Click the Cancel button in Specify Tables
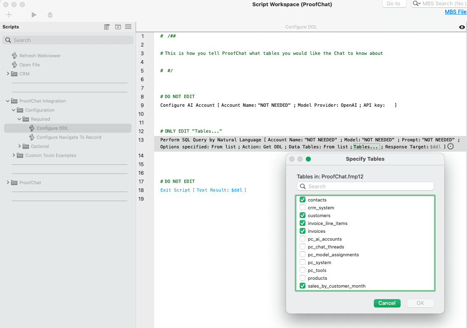Viewport: 467px width, 328px height. coord(387,303)
